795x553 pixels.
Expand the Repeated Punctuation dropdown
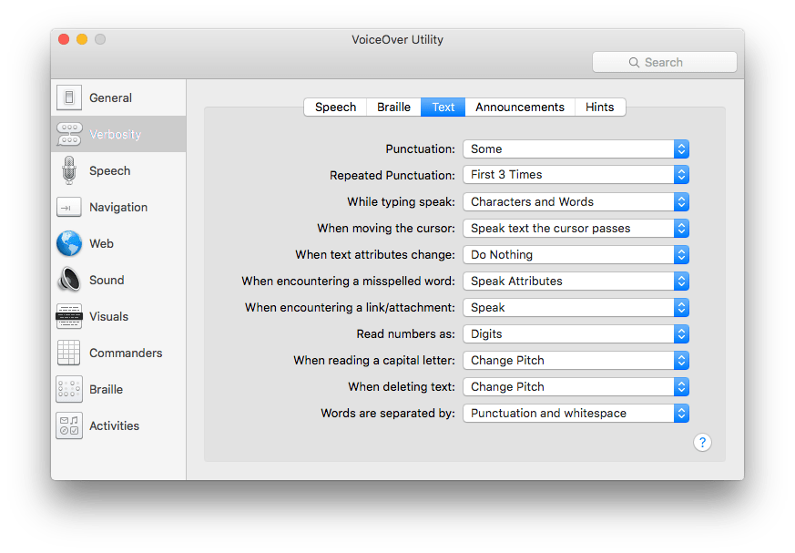click(x=576, y=175)
